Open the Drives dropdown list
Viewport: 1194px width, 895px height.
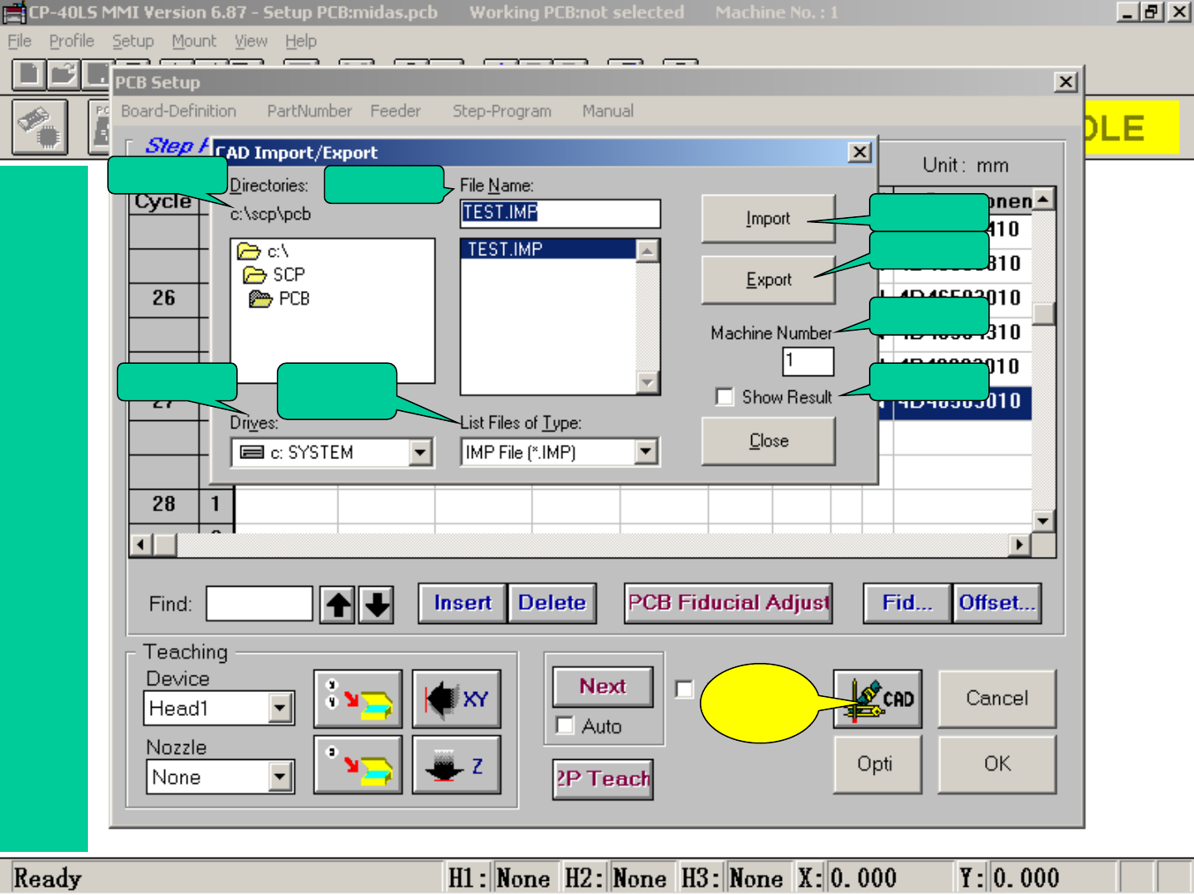[x=420, y=452]
